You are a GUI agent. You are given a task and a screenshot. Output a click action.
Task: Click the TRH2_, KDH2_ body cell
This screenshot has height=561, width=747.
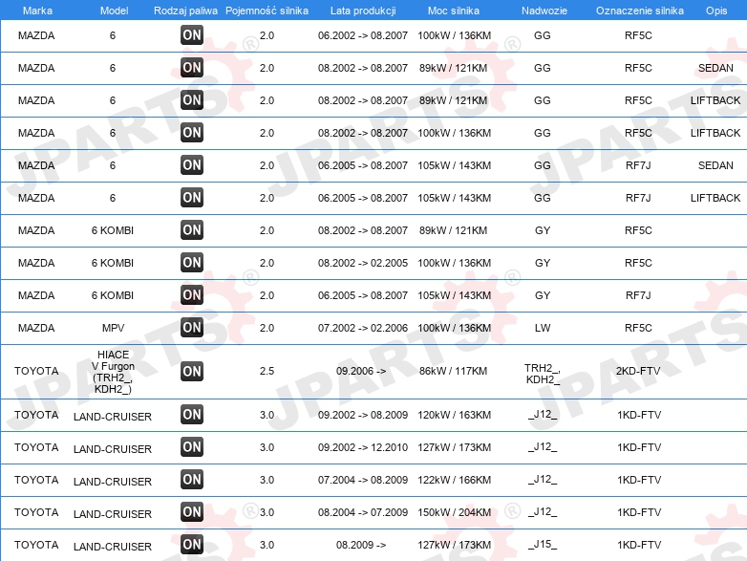pos(543,374)
